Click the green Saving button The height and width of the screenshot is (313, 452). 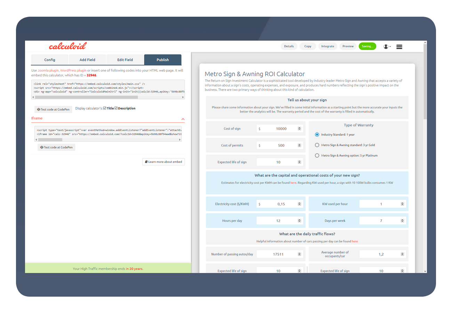point(368,46)
